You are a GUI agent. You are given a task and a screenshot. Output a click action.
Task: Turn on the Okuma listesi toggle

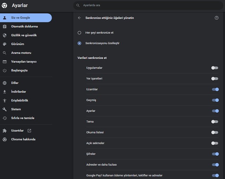coord(215,132)
